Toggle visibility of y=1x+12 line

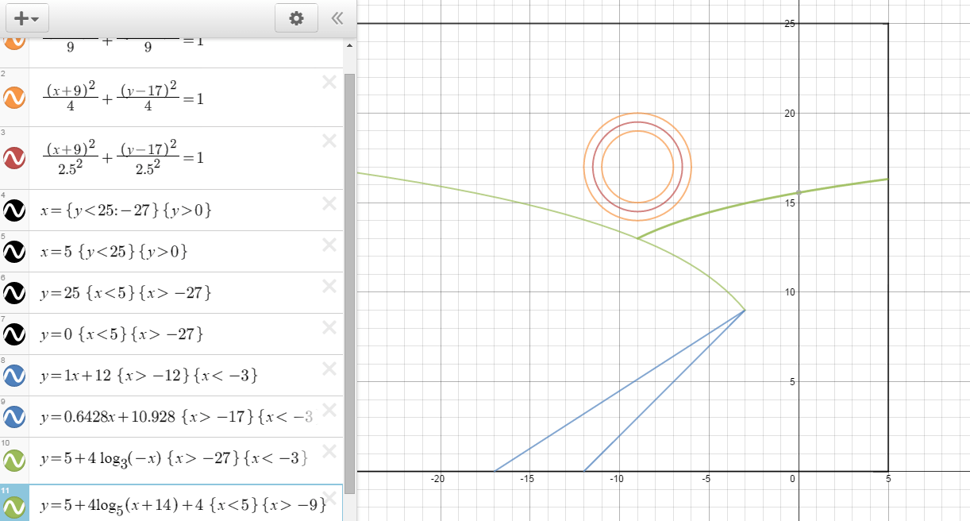tap(14, 376)
